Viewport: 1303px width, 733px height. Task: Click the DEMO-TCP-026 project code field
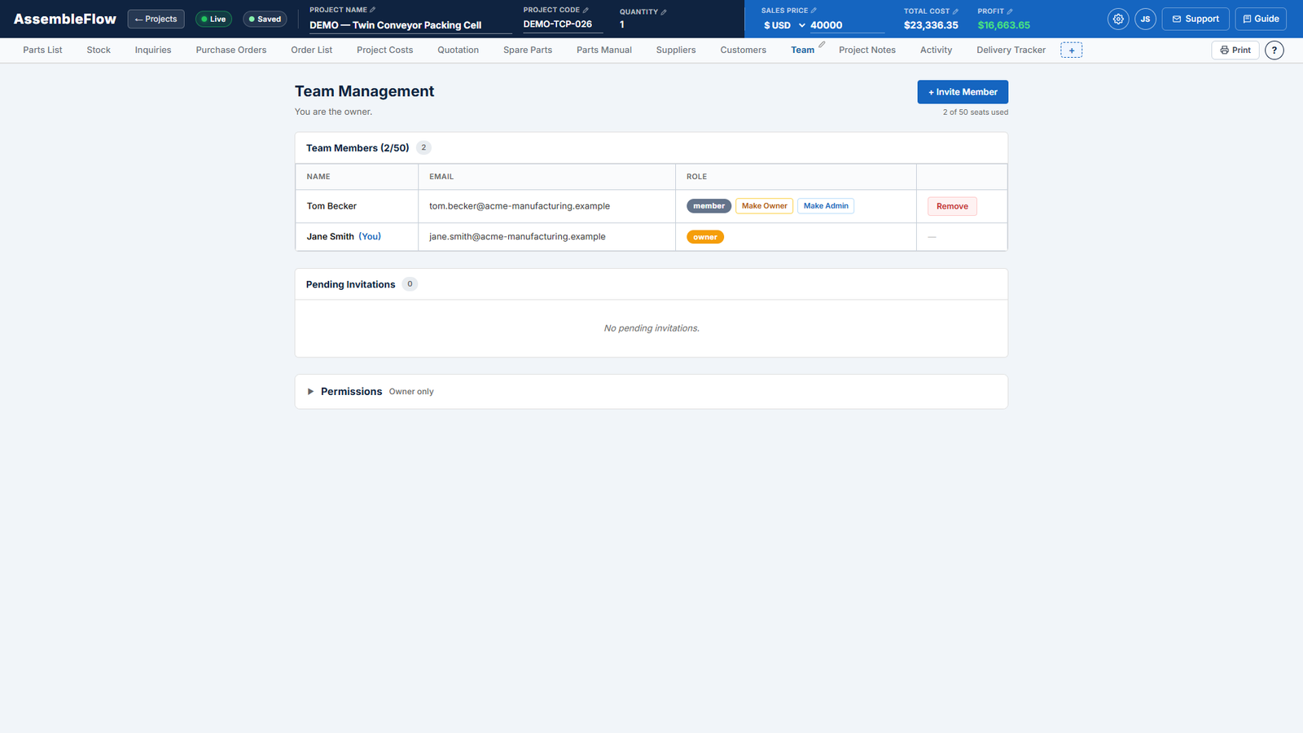tap(563, 24)
